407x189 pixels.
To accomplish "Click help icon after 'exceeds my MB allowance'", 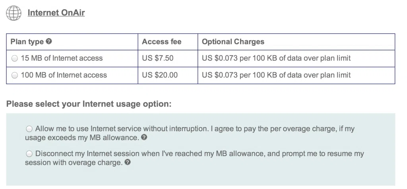I will click(145, 138).
